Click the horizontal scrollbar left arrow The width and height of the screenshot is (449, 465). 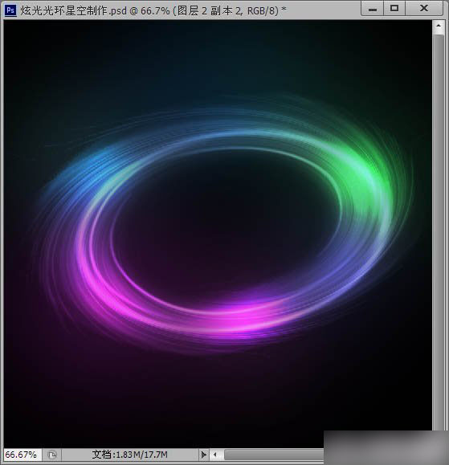pyautogui.click(x=215, y=455)
